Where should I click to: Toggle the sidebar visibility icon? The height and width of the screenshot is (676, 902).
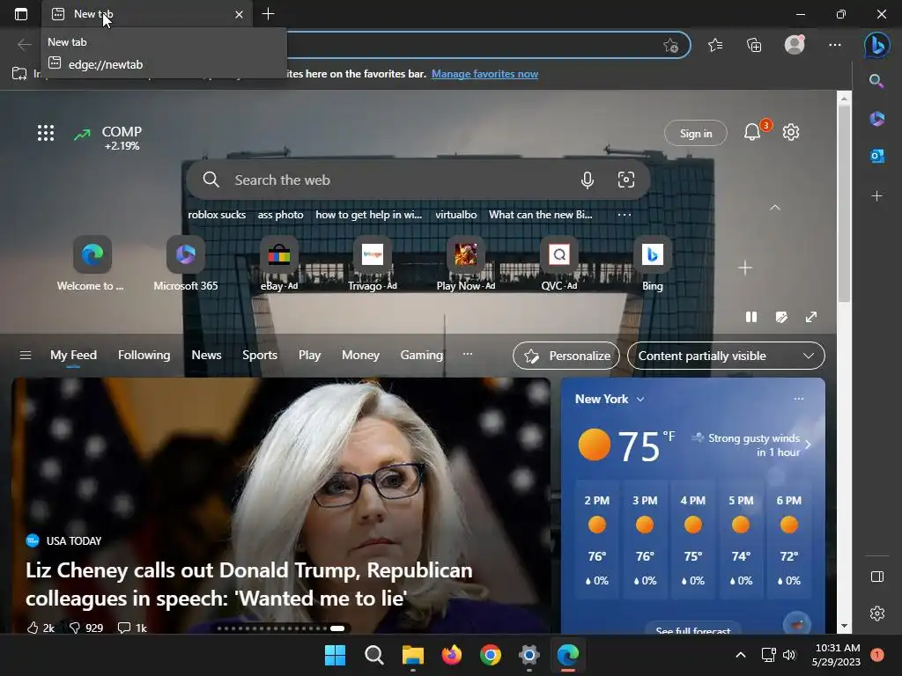tap(876, 577)
